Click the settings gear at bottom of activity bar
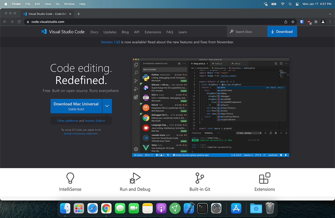Viewport: 335px width, 218px height. [136, 149]
